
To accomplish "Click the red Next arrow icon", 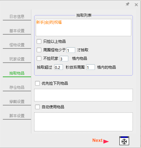I will click(x=106, y=141).
